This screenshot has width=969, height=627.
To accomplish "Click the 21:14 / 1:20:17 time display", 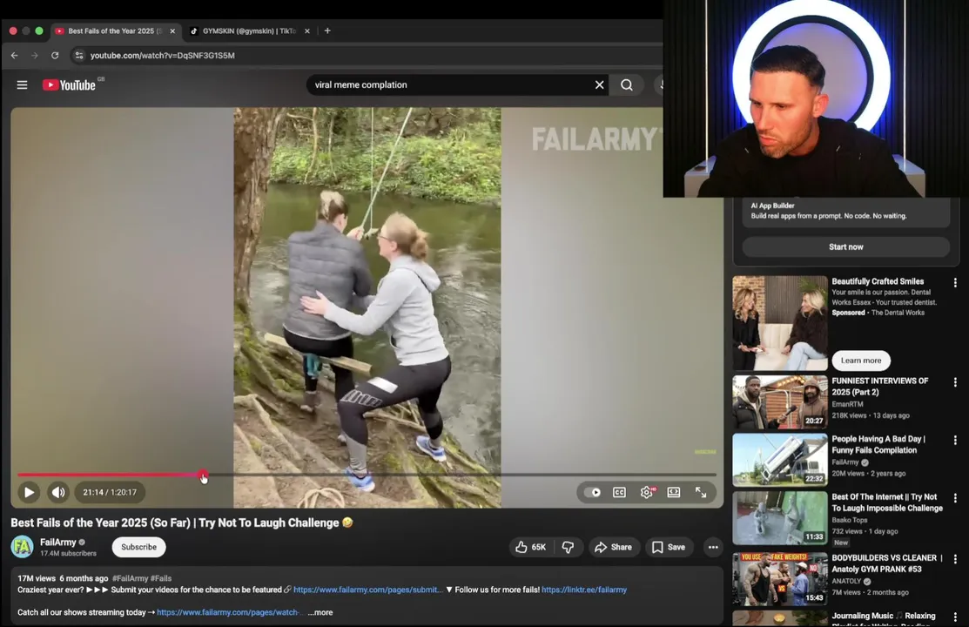I will (110, 492).
